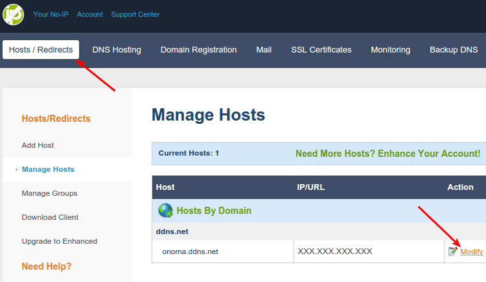
Task: Click the chevron next to Manage Hosts
Action: point(16,169)
